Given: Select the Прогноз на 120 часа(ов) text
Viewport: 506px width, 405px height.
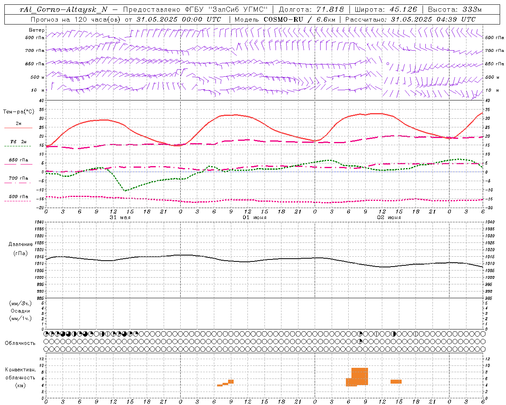Looking at the screenshot, I should pyautogui.click(x=76, y=19).
